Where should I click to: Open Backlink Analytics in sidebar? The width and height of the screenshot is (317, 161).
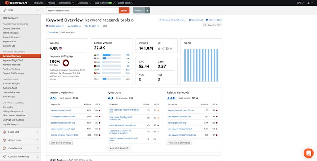(12, 84)
